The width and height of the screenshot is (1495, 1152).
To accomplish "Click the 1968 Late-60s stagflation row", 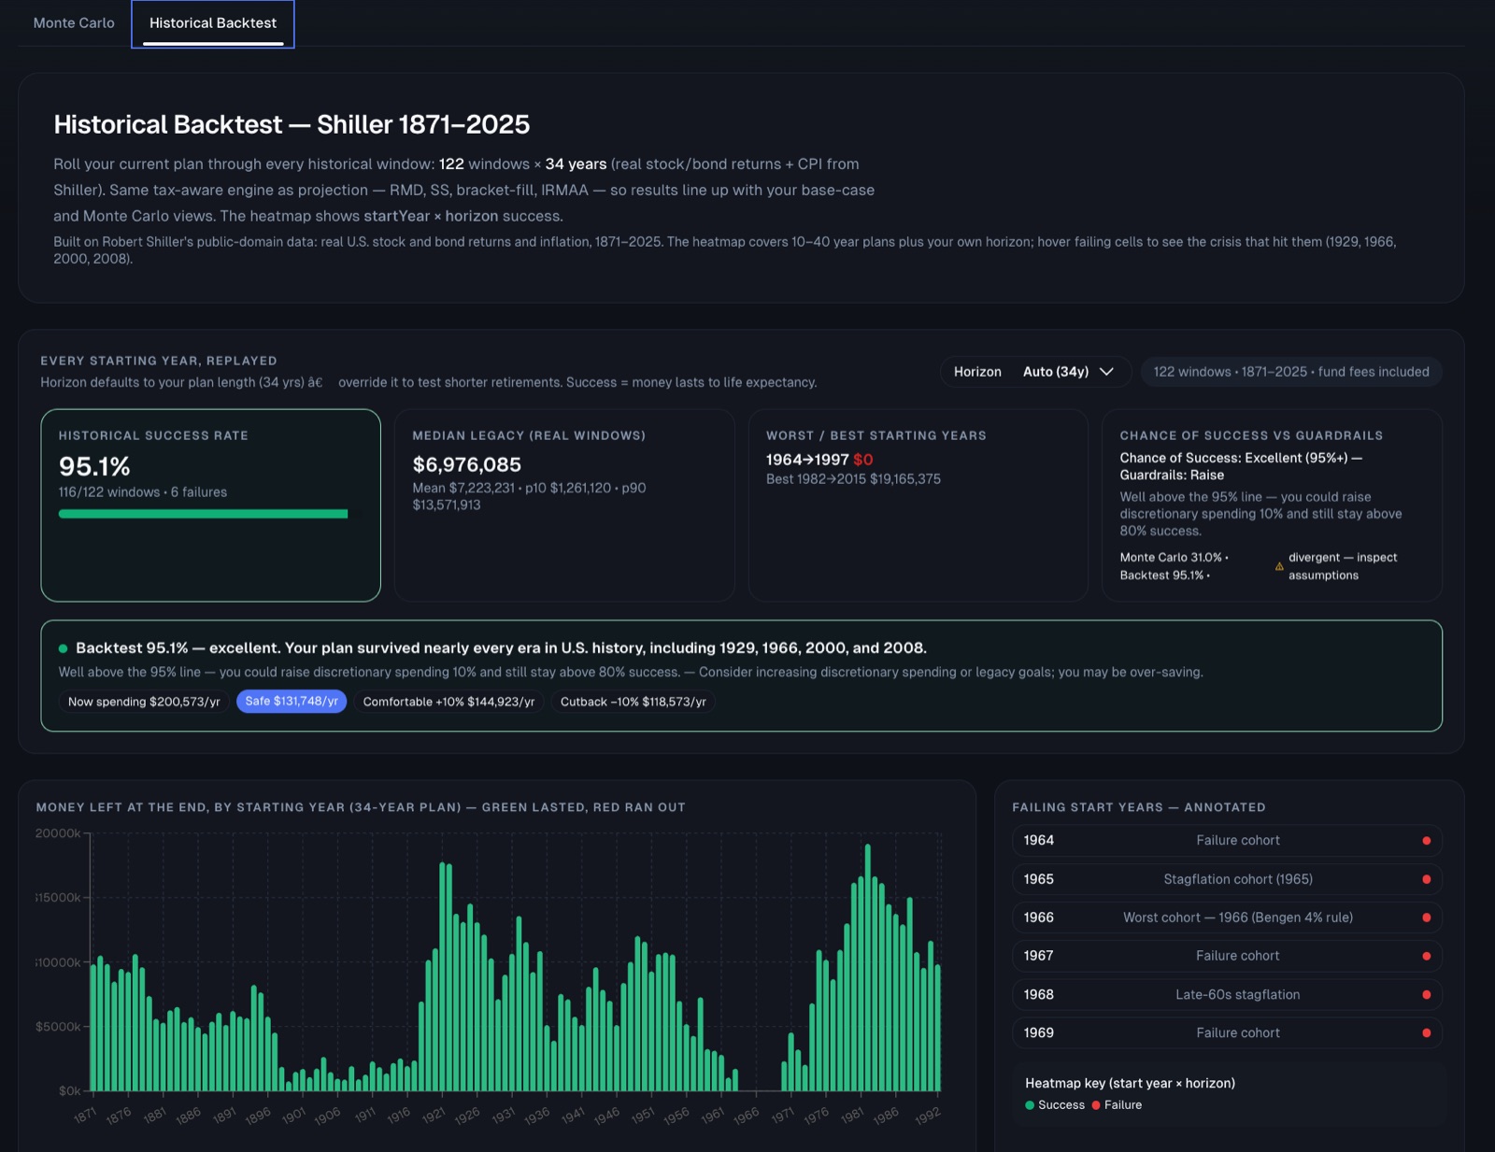I will point(1227,995).
